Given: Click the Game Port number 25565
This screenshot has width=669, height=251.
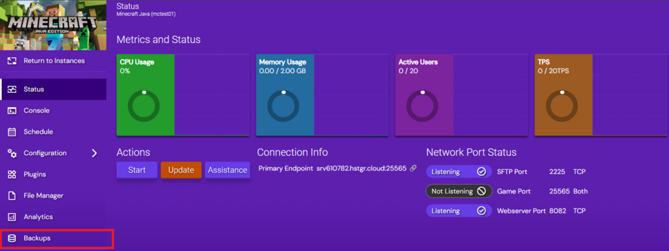Looking at the screenshot, I should click(x=559, y=192).
